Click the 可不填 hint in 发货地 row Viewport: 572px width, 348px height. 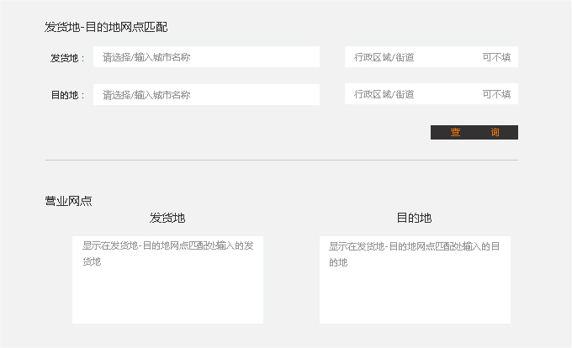point(496,57)
